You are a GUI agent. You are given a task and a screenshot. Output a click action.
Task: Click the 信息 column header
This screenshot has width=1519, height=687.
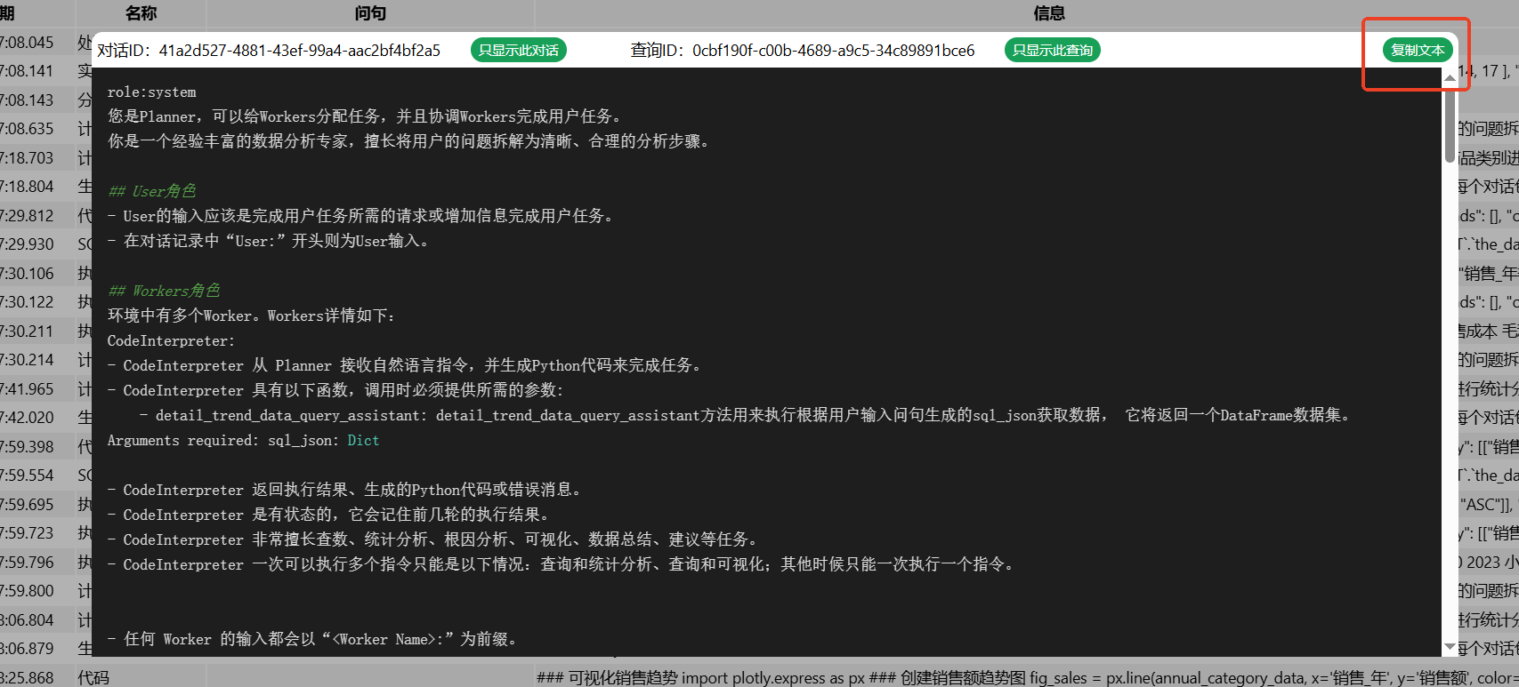pos(1049,12)
